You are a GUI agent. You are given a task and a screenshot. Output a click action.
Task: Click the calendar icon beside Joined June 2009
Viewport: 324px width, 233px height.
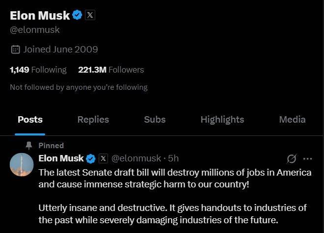pos(15,49)
